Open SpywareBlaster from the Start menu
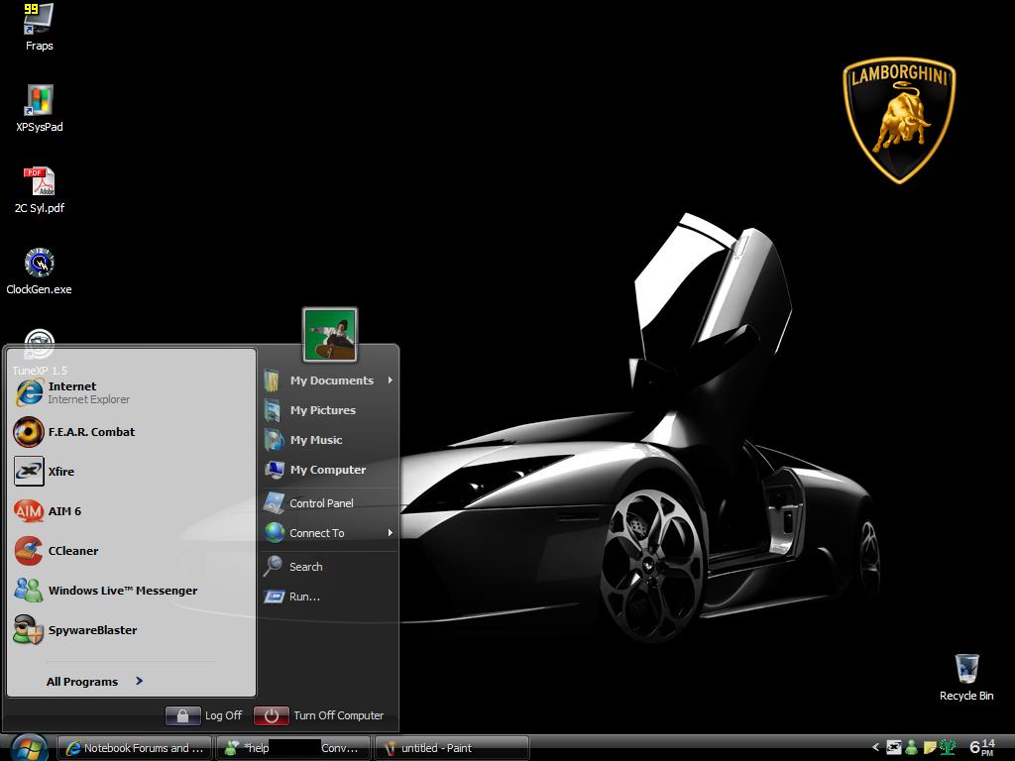 click(92, 630)
